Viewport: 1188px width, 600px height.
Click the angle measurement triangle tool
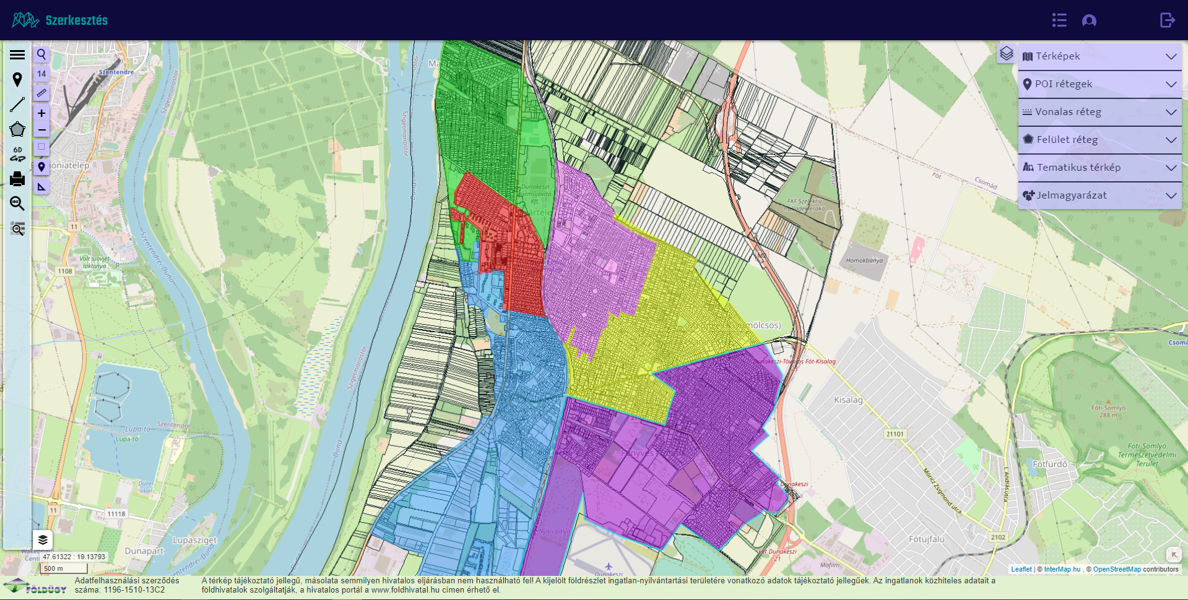(41, 186)
